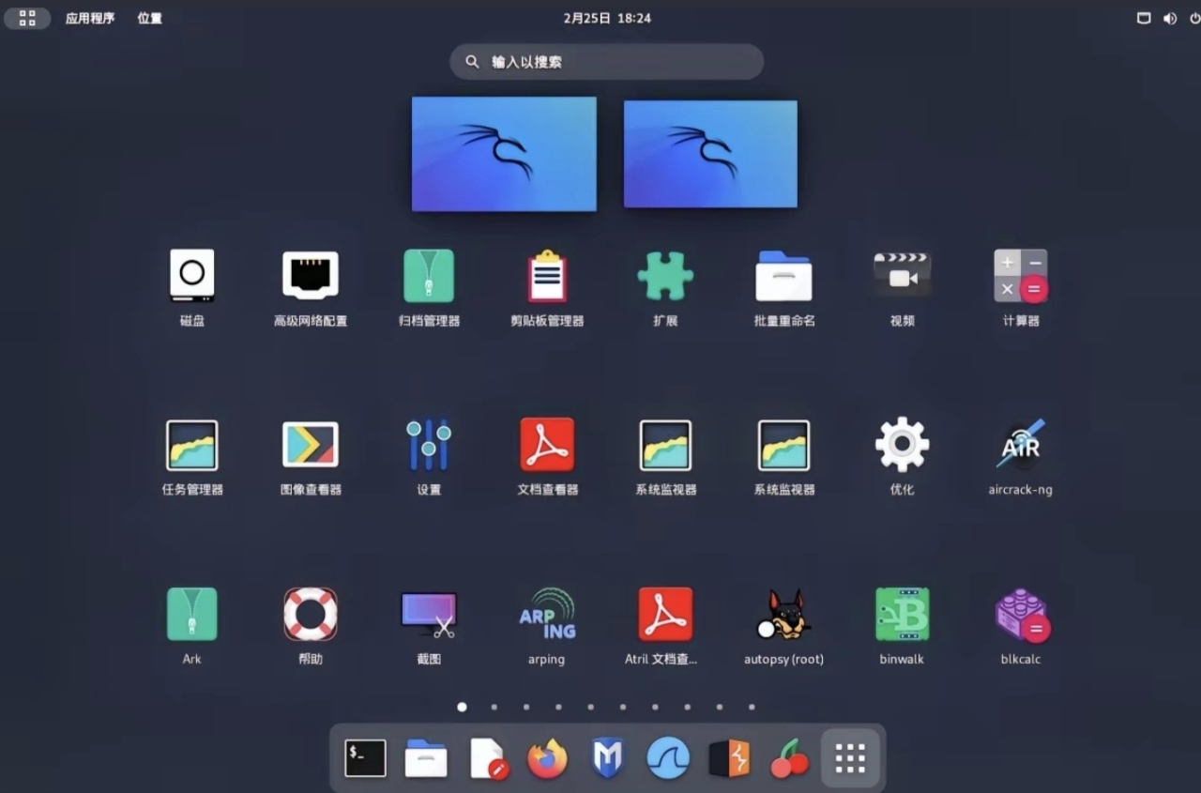This screenshot has width=1201, height=793.
Task: Launch 批量重命名 bulk rename tool
Action: [784, 276]
